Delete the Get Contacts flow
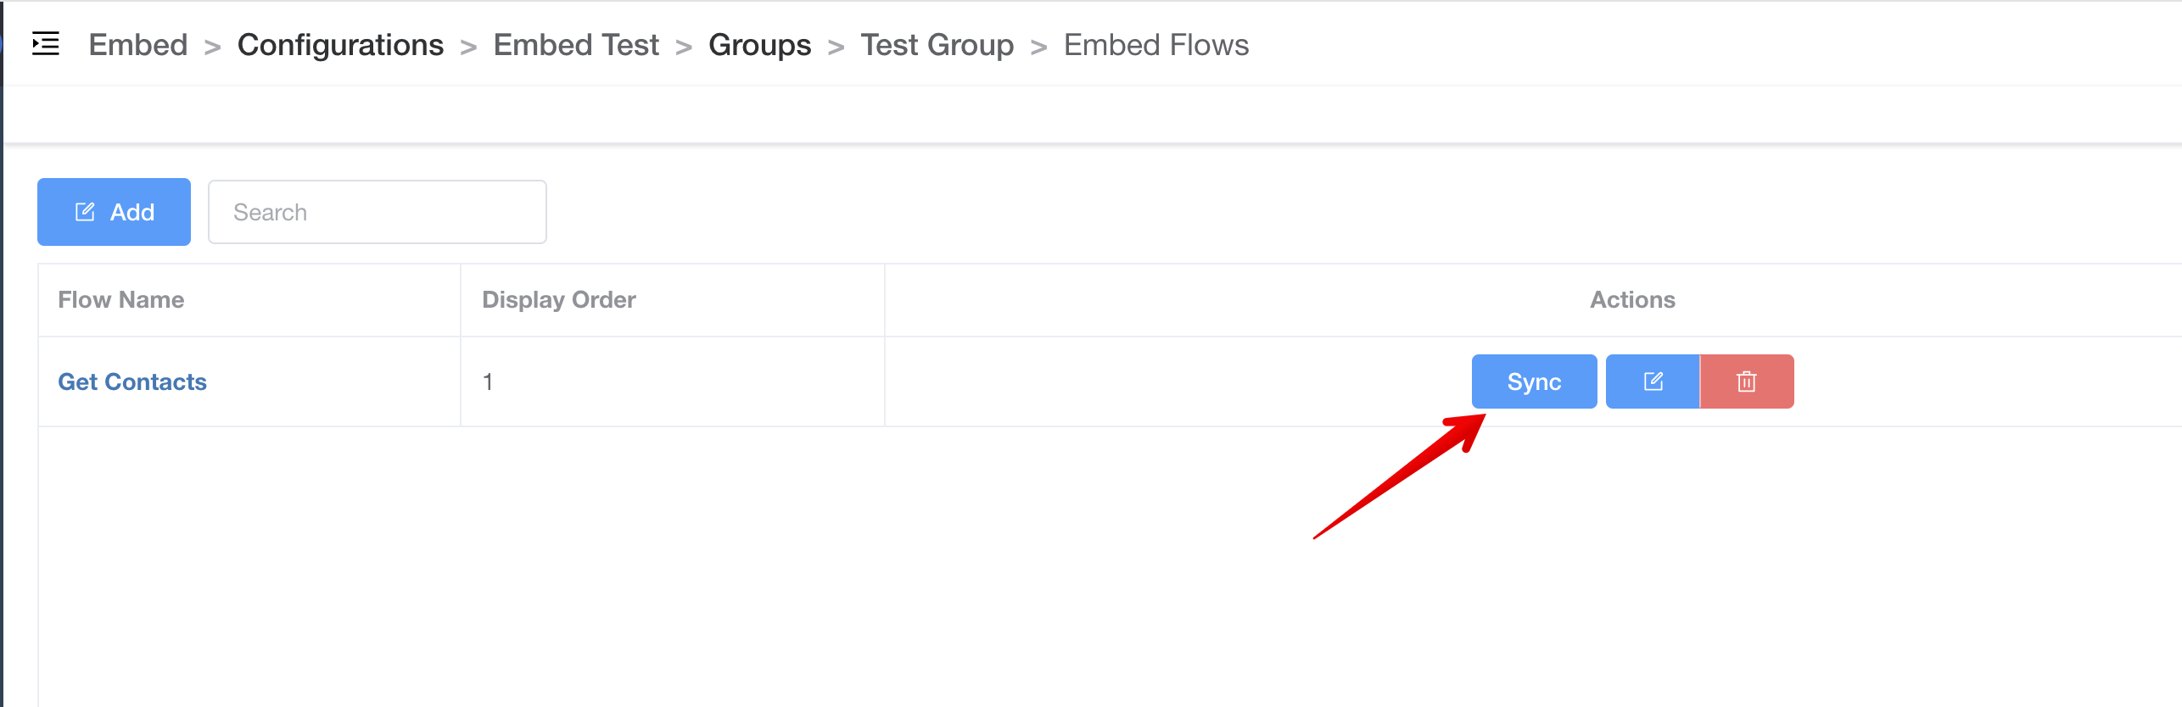 click(x=1746, y=381)
